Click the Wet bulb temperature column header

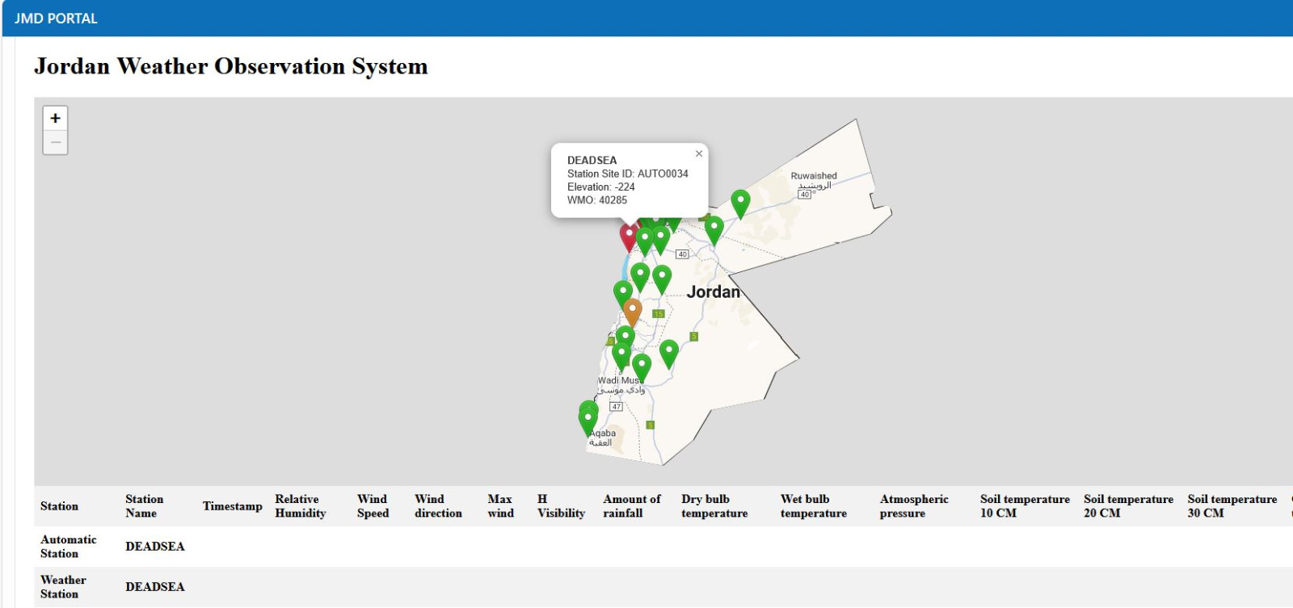(x=814, y=506)
